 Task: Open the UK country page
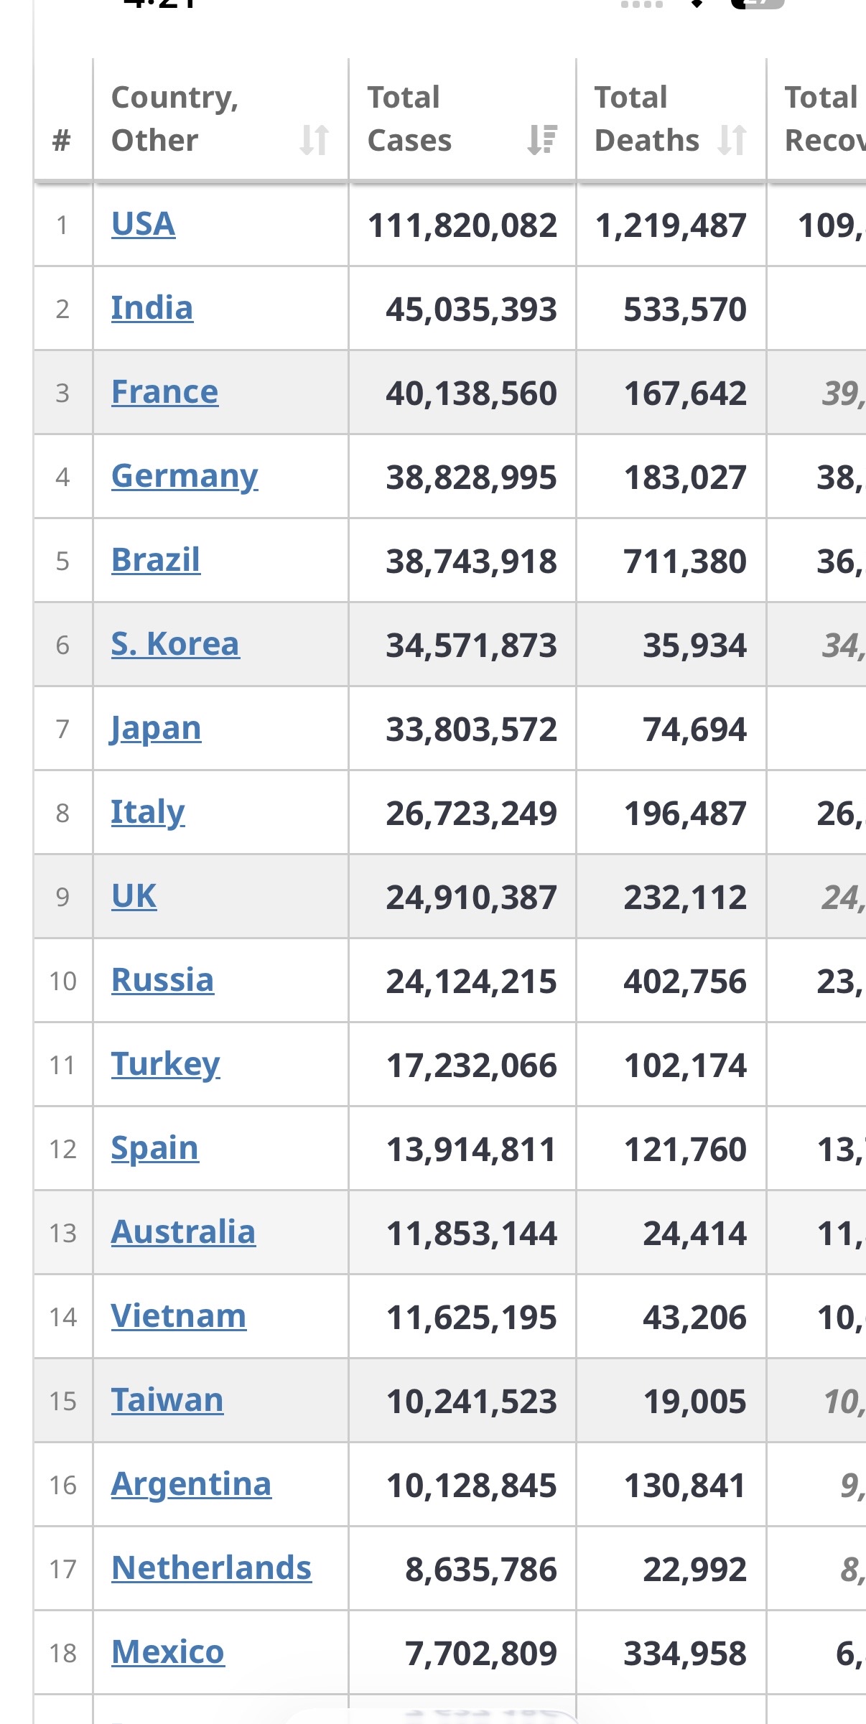134,896
